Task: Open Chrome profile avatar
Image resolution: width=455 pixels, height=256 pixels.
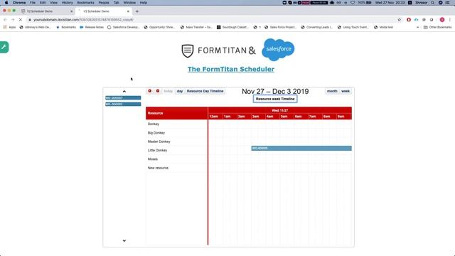Action: click(x=442, y=20)
